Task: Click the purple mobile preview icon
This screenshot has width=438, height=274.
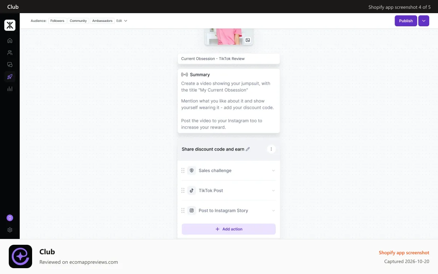Action: coord(10,218)
